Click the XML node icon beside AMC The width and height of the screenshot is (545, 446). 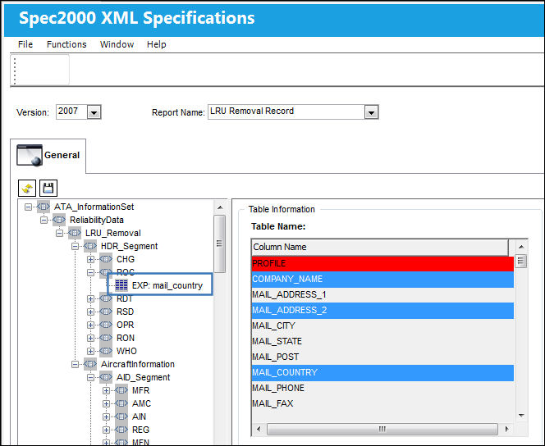[x=121, y=403]
